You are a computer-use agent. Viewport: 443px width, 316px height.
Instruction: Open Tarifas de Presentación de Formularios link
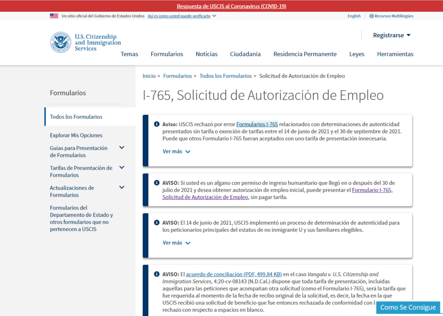point(81,171)
